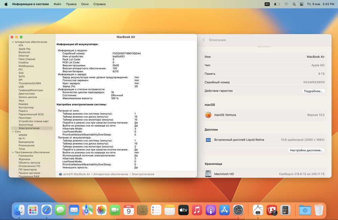Click the serial number NY6WRX3W93
The image size is (338, 220).
coord(314,82)
